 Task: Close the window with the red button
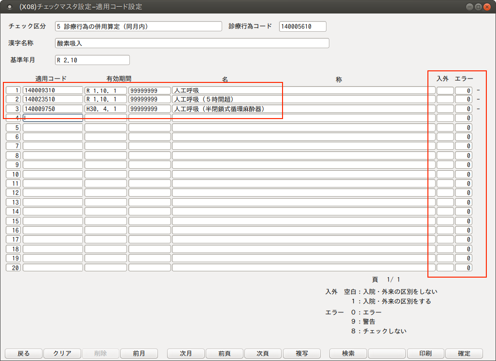[486, 7]
